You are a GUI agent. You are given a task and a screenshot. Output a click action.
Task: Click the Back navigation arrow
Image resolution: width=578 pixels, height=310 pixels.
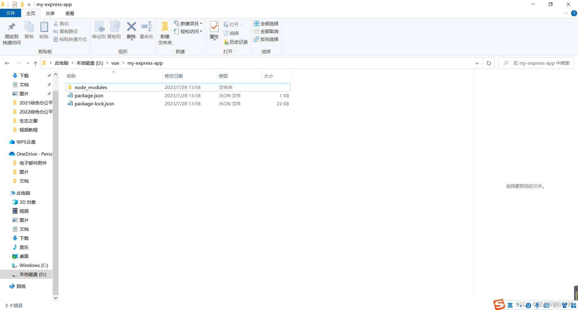7,63
